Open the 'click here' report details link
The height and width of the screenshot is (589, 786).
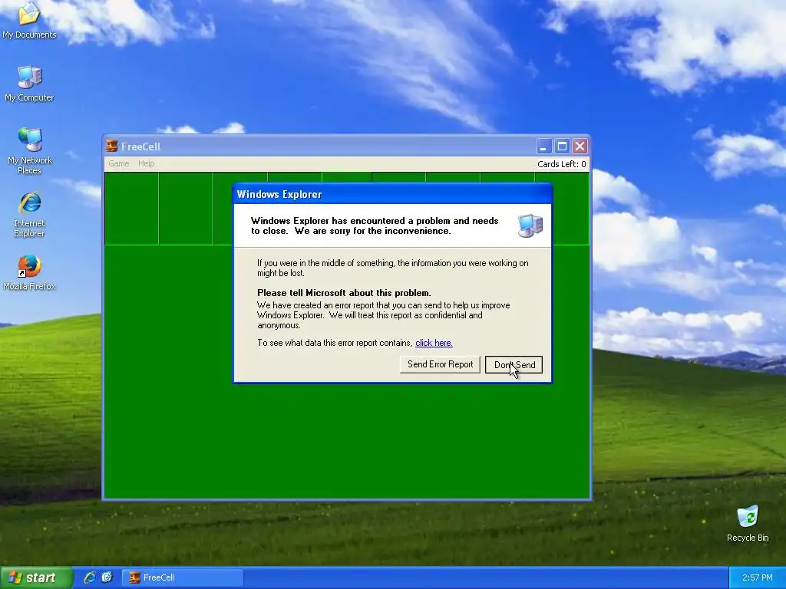[x=434, y=343]
